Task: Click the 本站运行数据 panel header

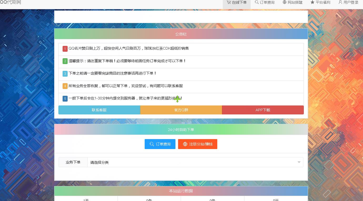Action: click(181, 191)
